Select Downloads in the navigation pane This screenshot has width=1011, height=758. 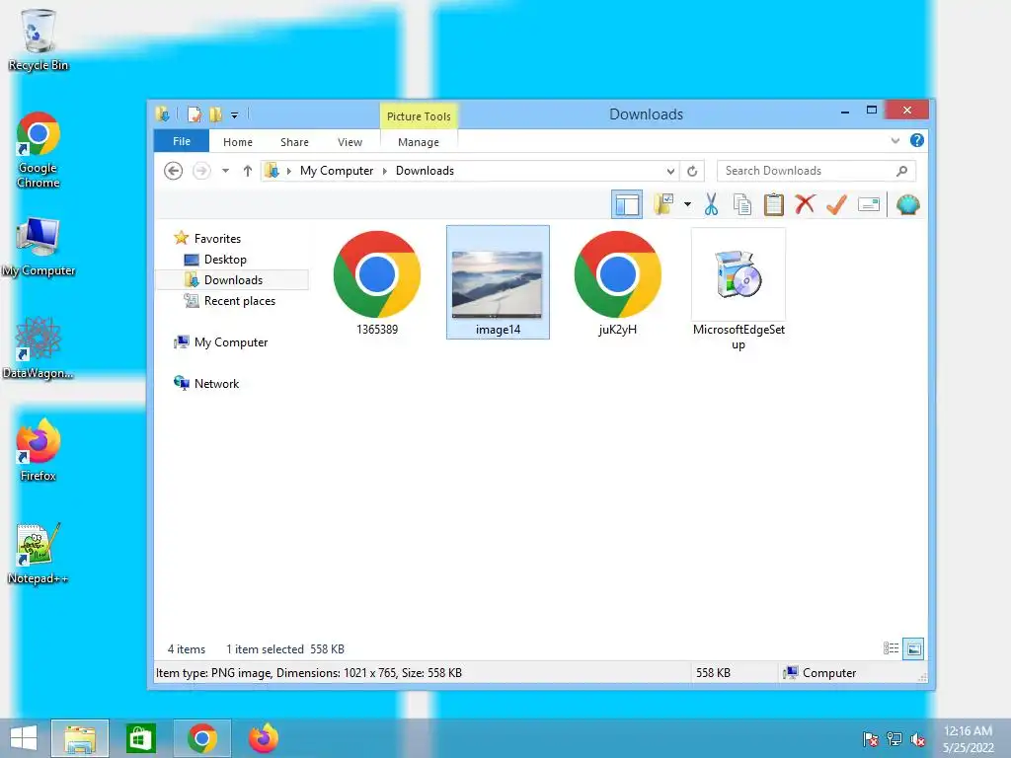tap(232, 279)
